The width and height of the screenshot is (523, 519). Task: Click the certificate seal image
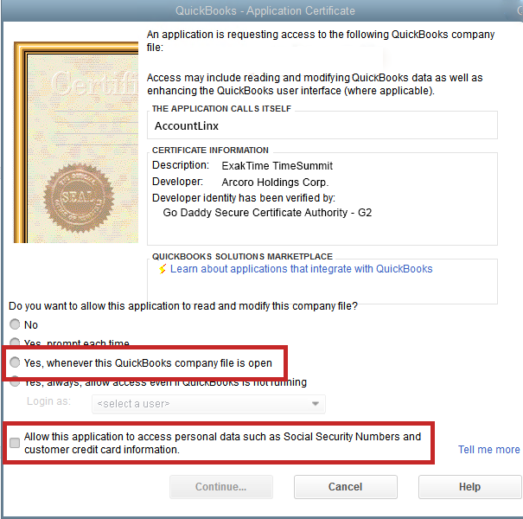click(79, 198)
